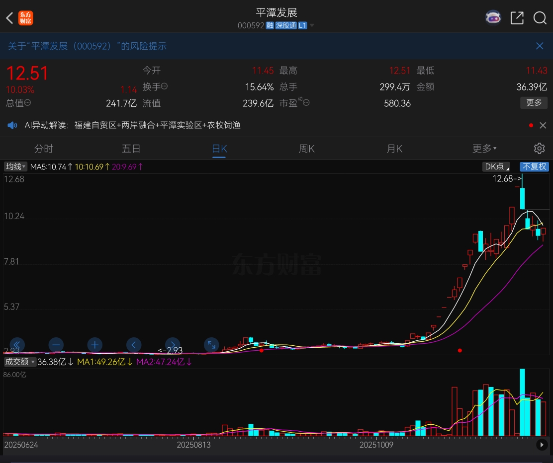Select the 20250813 date label
Screen dimensions: 553x463
coord(193,445)
